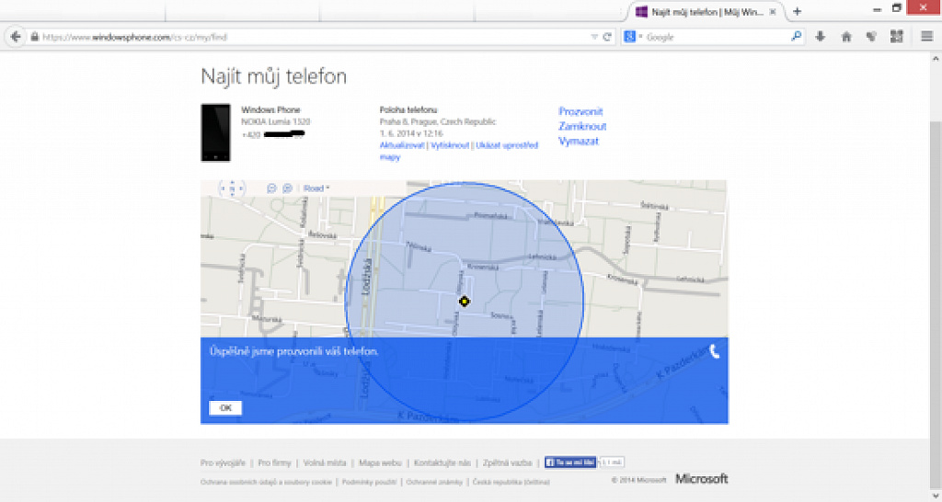
Task: Close the Najít můj telefon tab
Action: pos(773,11)
